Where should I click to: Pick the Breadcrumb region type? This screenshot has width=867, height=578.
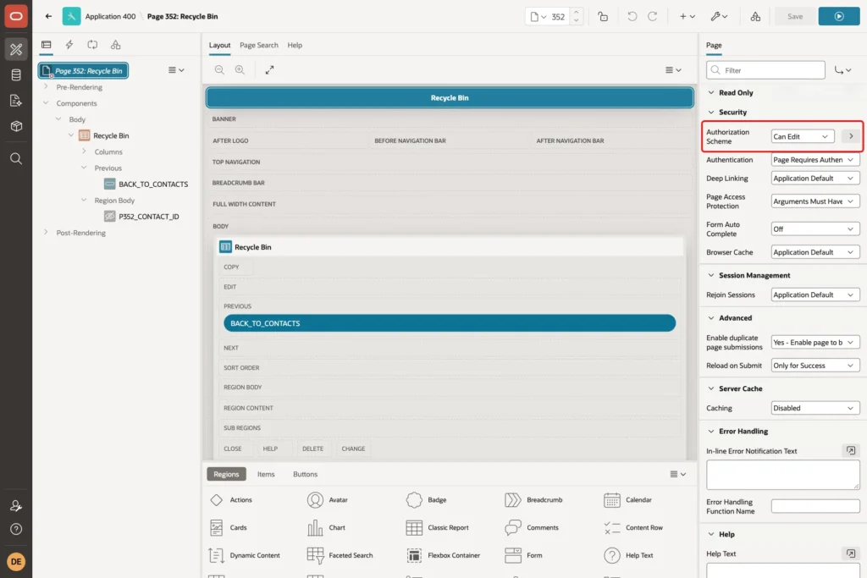coord(533,500)
